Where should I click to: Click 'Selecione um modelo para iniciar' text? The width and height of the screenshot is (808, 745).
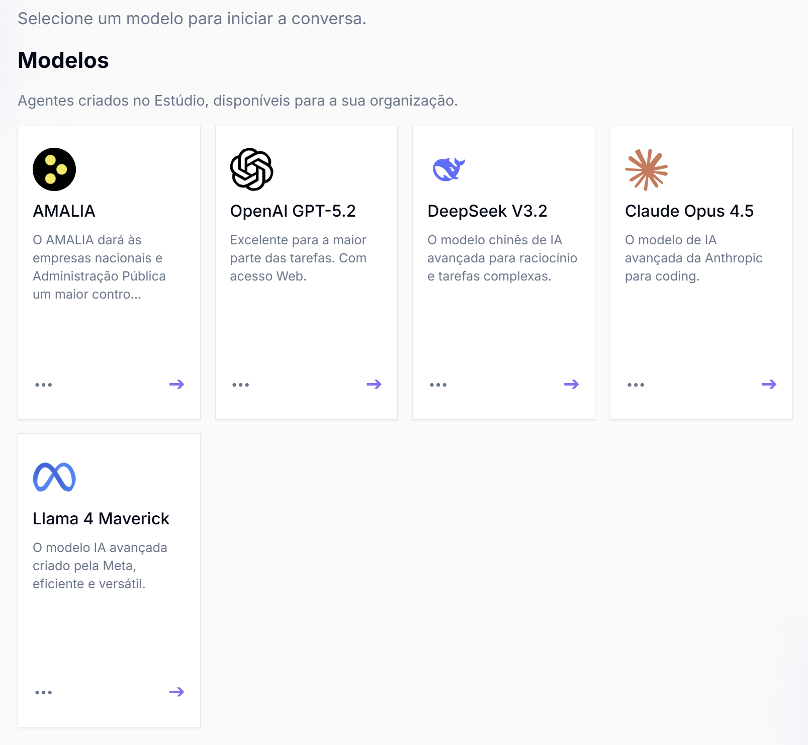click(192, 19)
